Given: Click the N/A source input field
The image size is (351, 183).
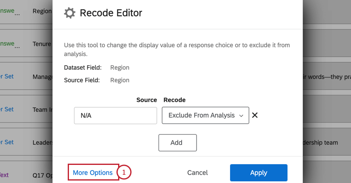Looking at the screenshot, I should pyautogui.click(x=115, y=116).
